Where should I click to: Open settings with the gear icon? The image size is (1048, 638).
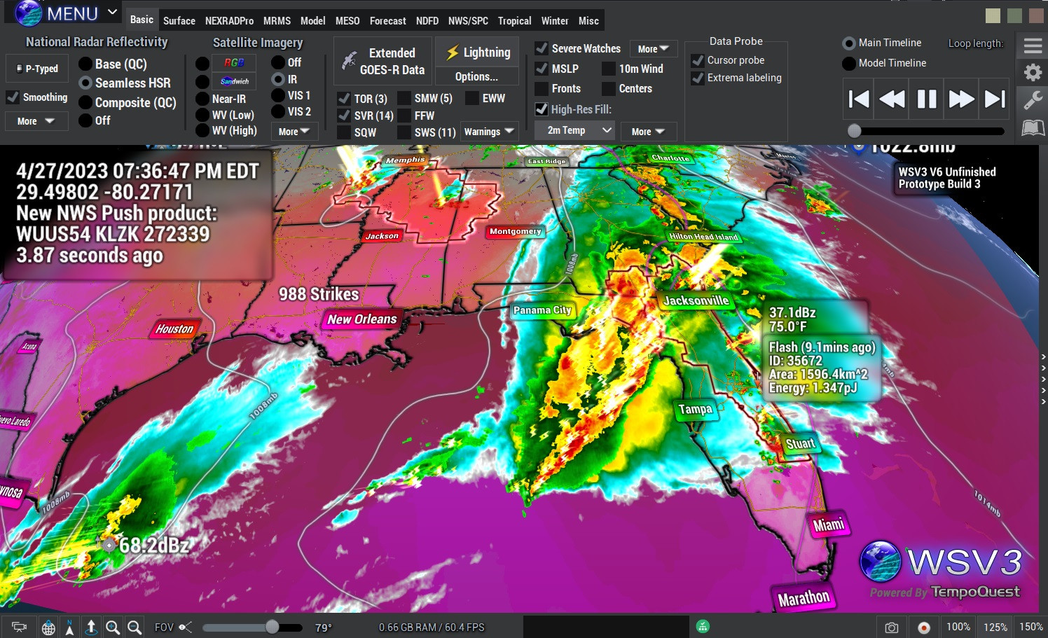(x=1033, y=73)
